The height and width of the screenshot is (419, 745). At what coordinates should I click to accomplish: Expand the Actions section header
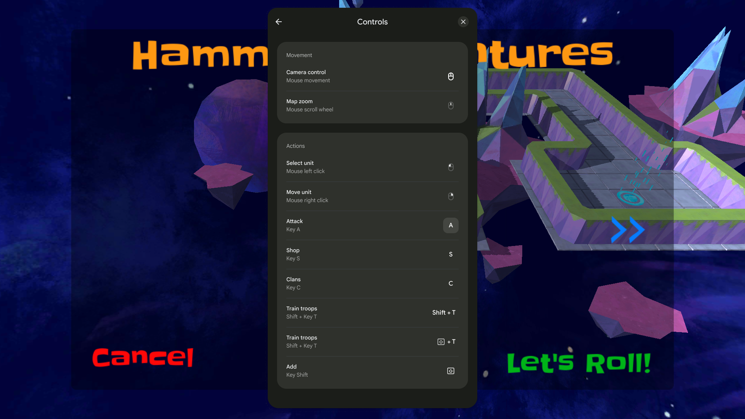295,146
